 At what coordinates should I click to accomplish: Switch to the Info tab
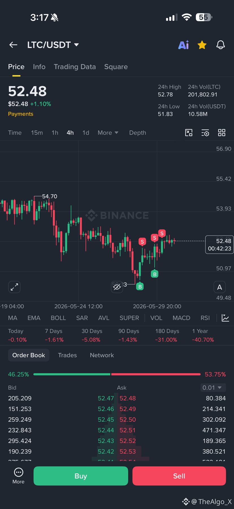(39, 67)
